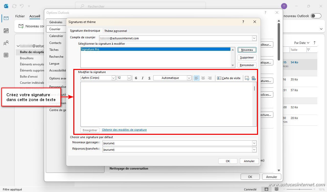The height and width of the screenshot is (192, 327).
Task: Click in the signature text editing area
Action: (167, 104)
